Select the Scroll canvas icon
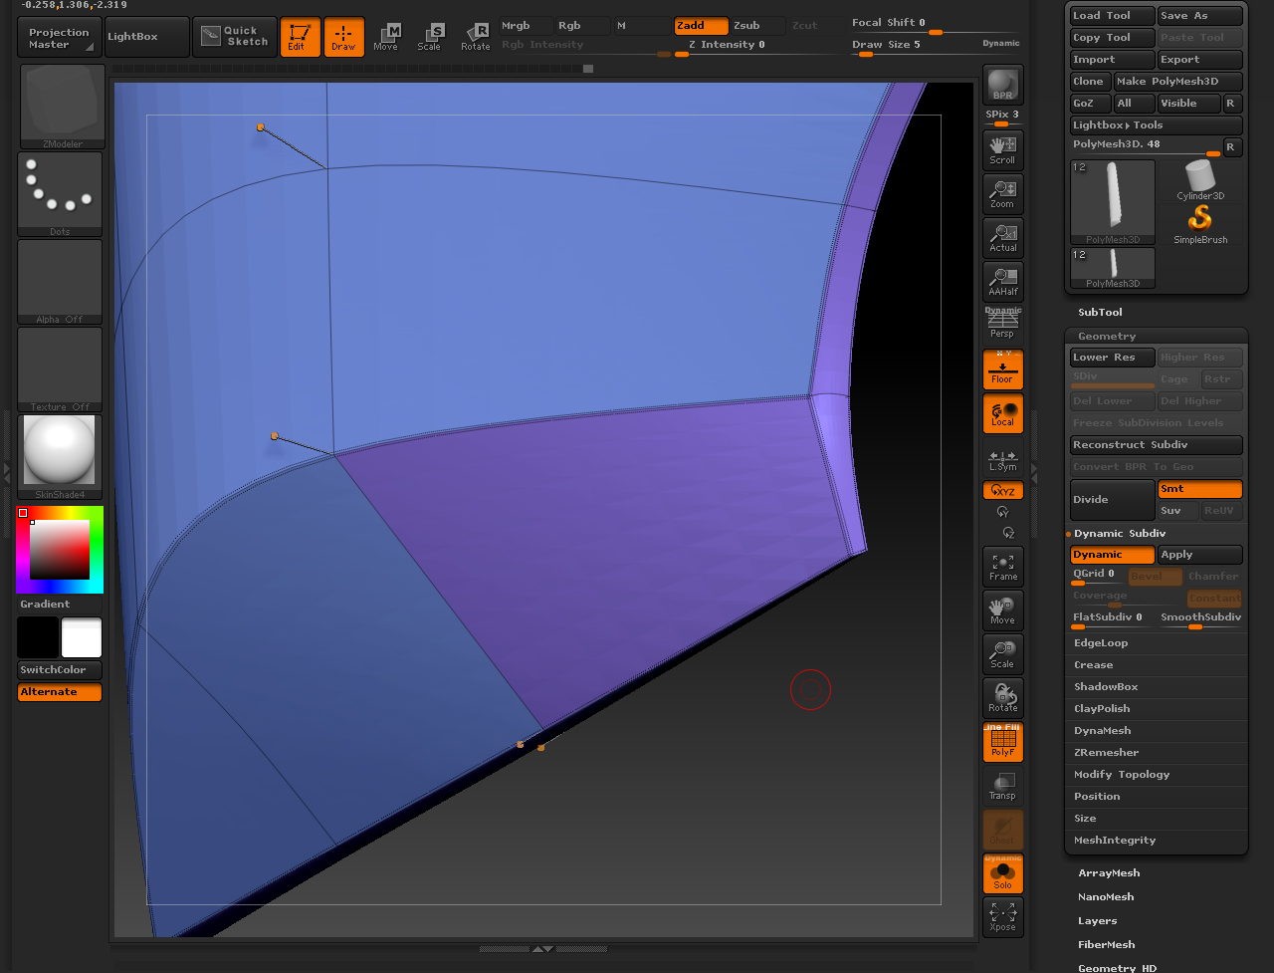 coord(1002,149)
